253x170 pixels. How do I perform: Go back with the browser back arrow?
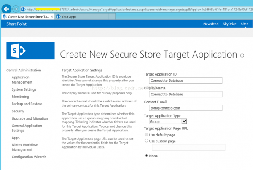6,9
